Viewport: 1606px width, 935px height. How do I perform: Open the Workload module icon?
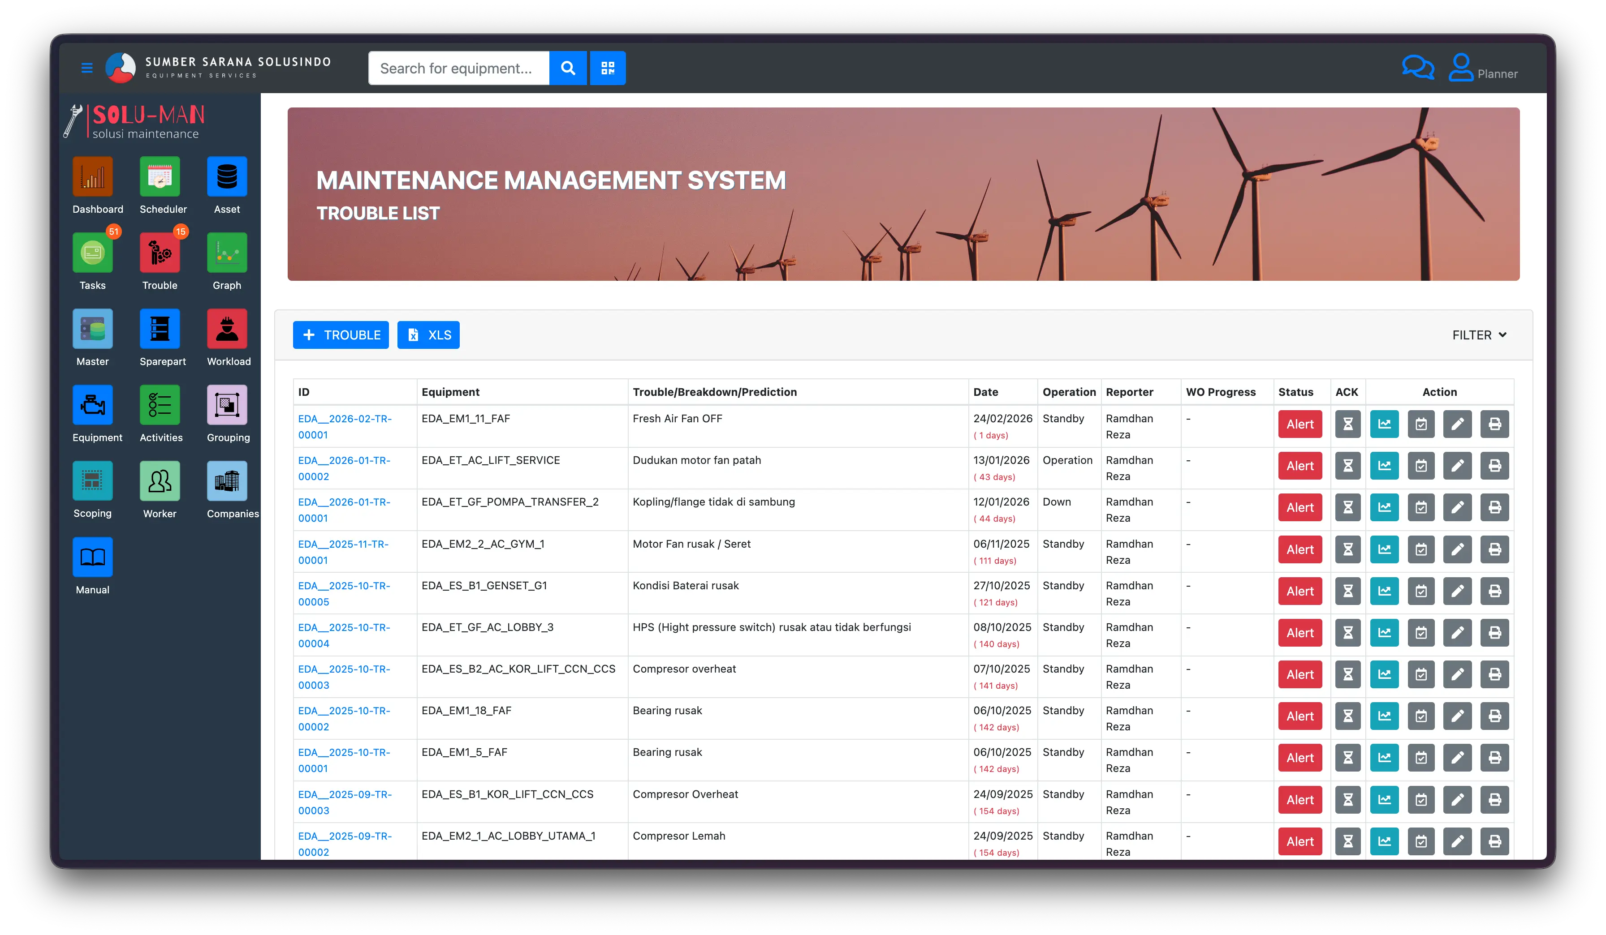[227, 329]
